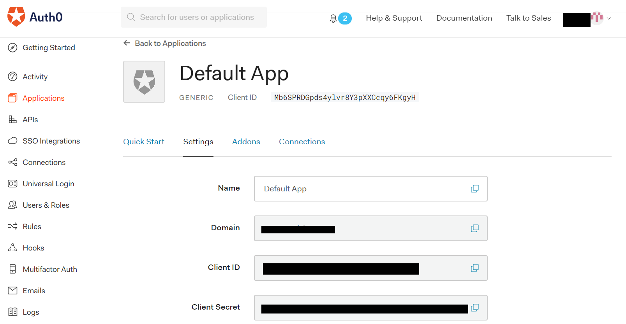Click the GENERIC application type label
Viewport: 626px width, 324px height.
(196, 98)
